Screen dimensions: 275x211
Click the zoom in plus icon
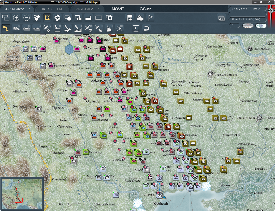coord(16,18)
